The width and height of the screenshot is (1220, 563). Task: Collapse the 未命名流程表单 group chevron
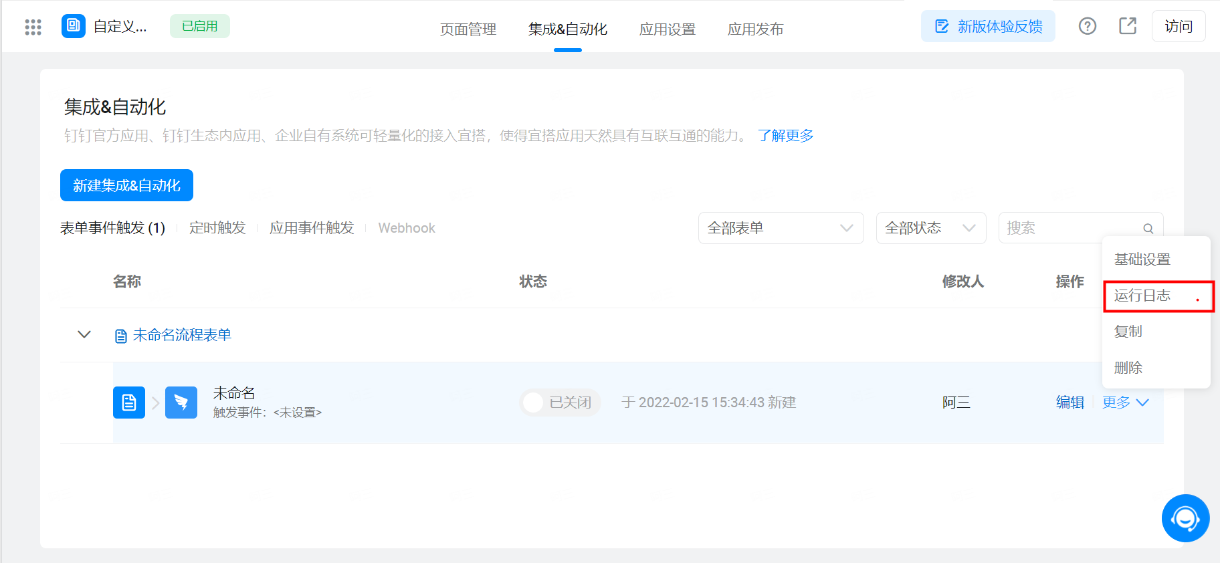tap(84, 334)
